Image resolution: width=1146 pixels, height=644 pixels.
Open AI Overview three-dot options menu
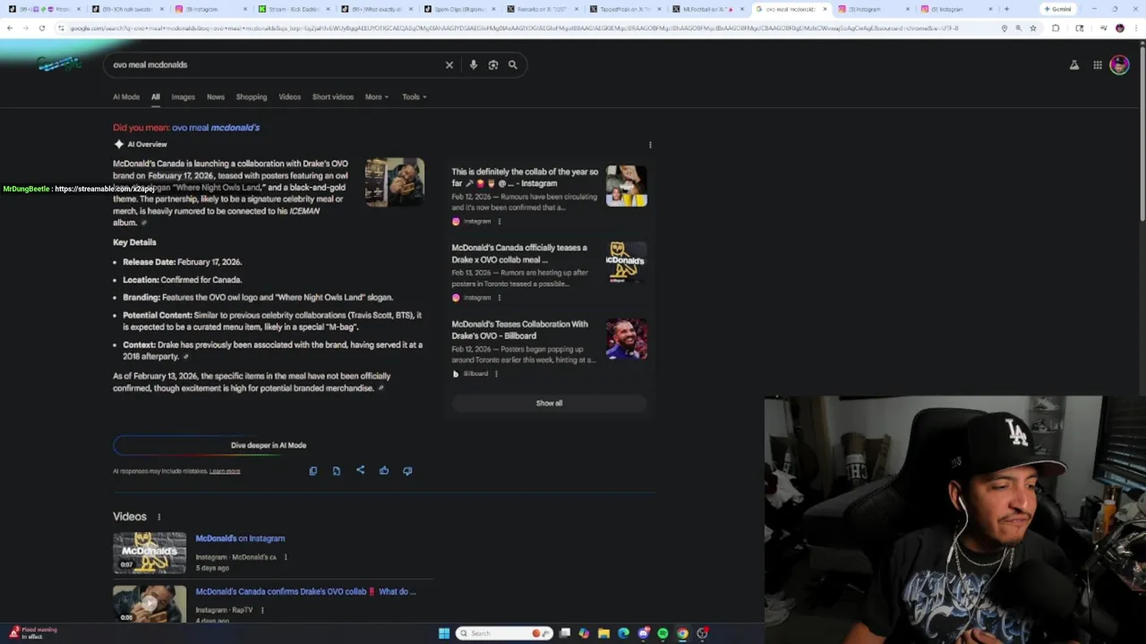click(x=650, y=144)
